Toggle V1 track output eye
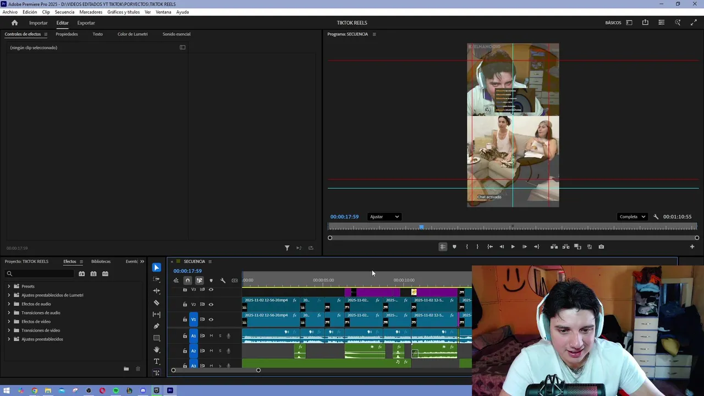 pos(211,320)
